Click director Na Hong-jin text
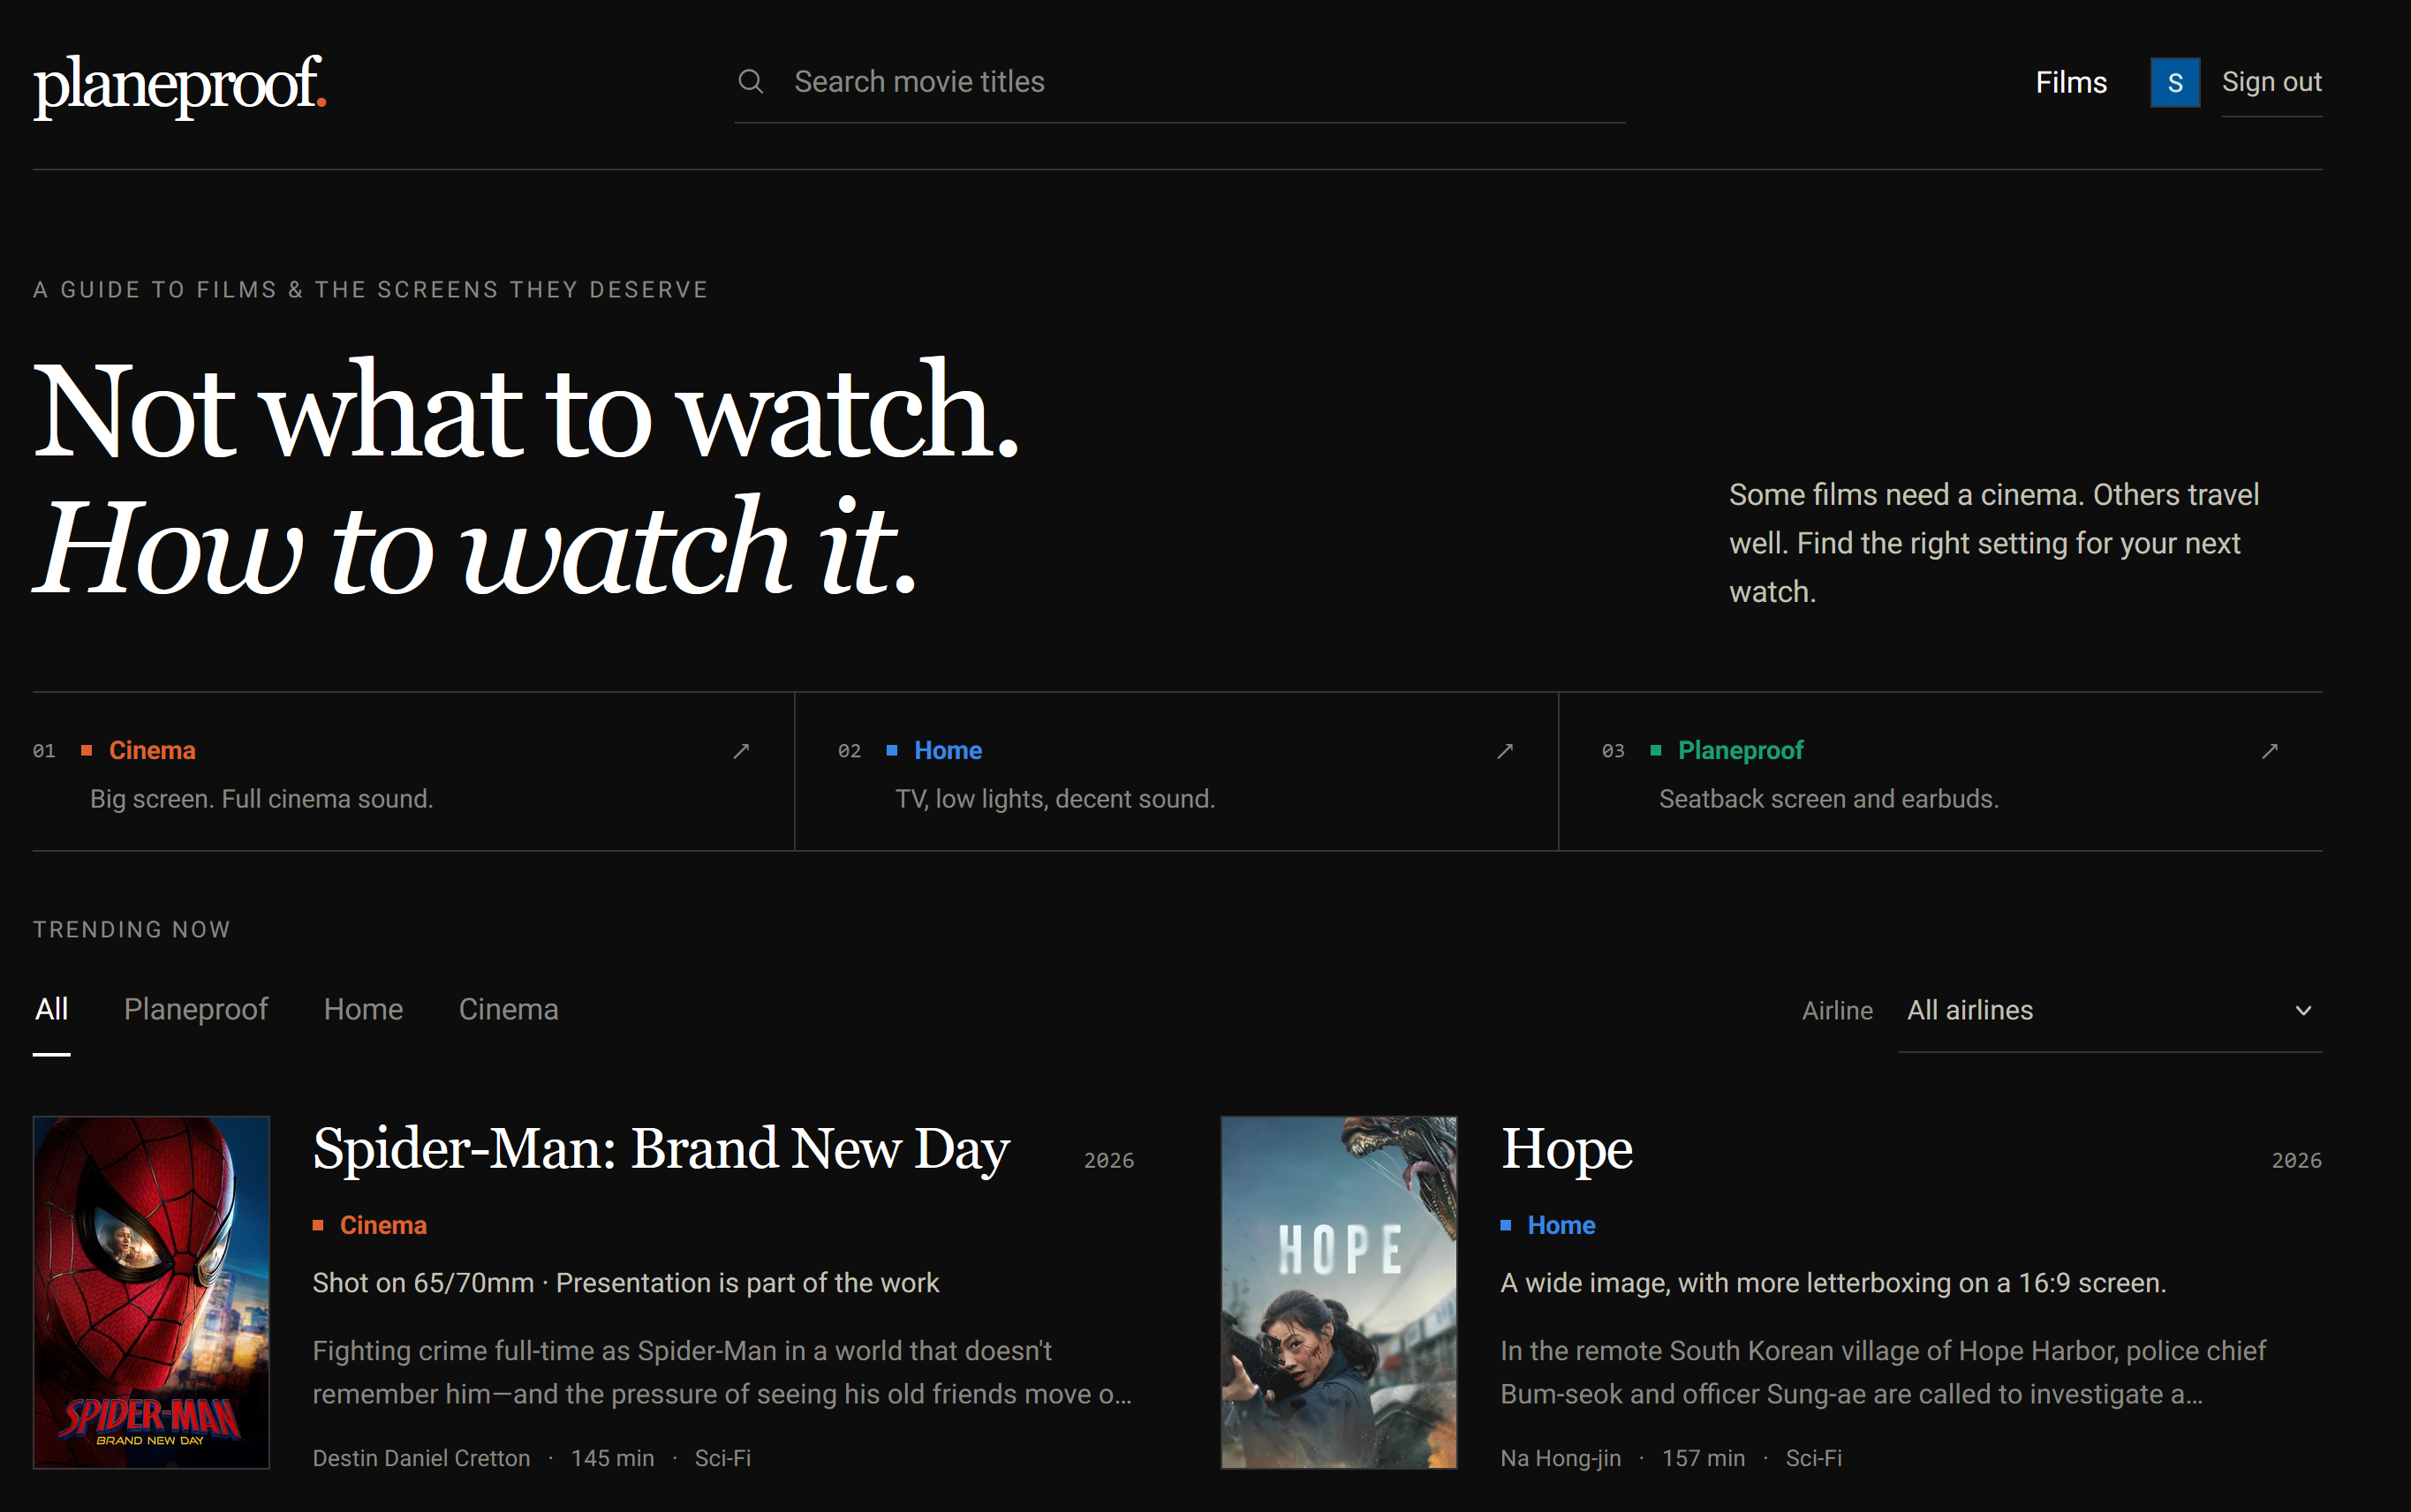 (1560, 1458)
